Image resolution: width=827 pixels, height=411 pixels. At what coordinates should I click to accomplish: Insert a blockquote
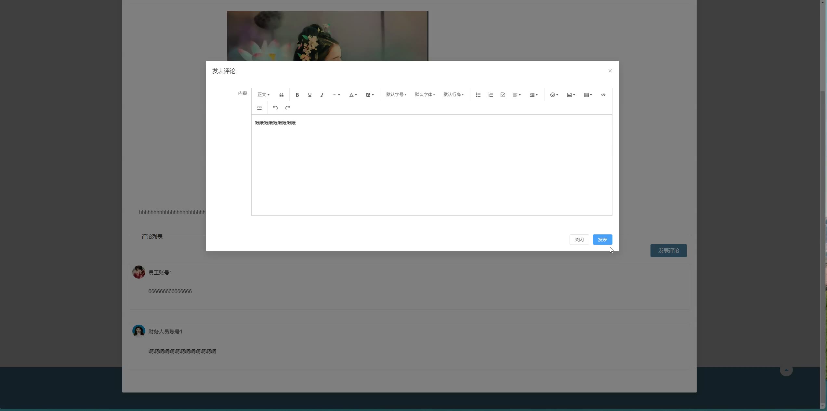[282, 95]
